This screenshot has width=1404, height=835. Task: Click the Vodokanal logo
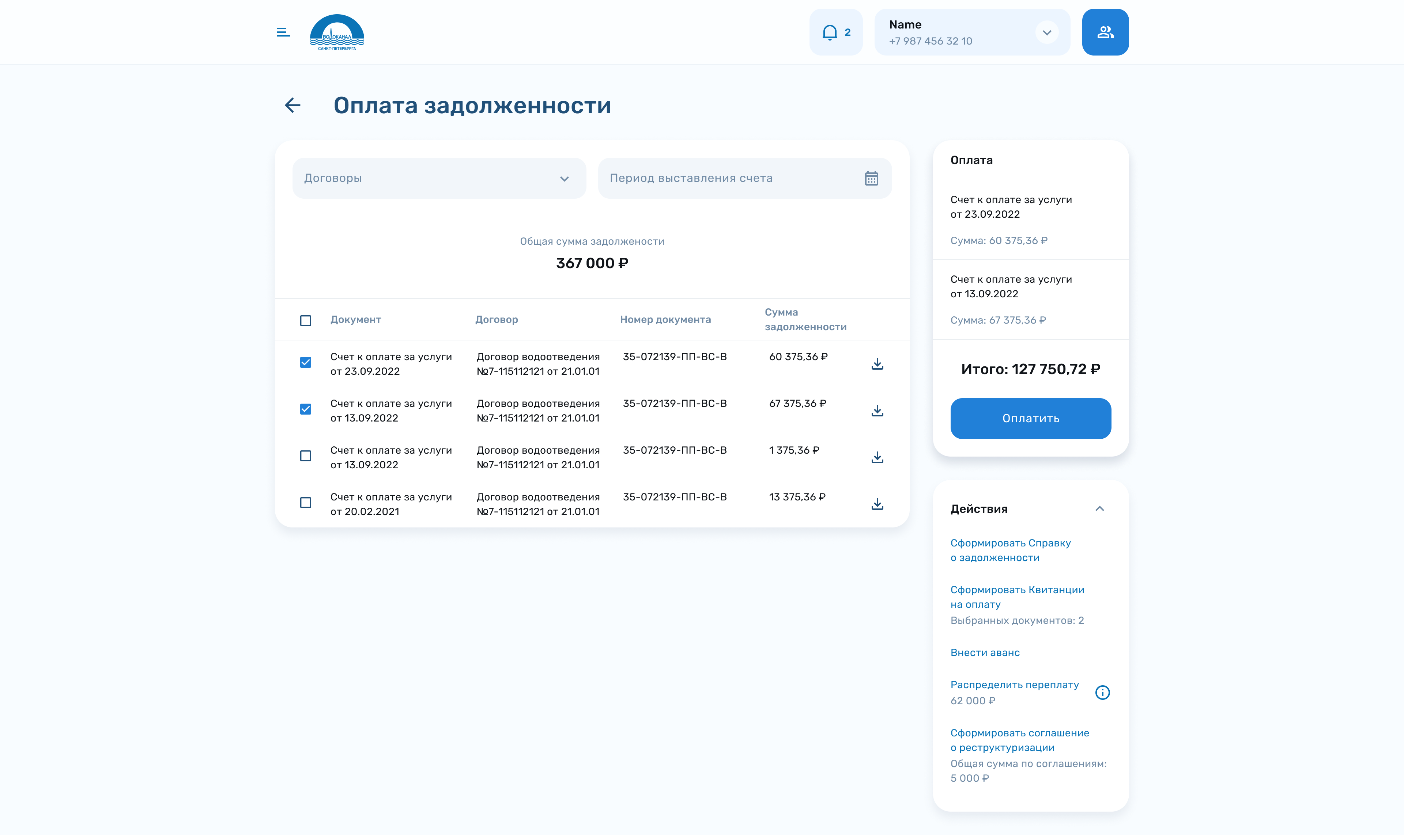337,32
